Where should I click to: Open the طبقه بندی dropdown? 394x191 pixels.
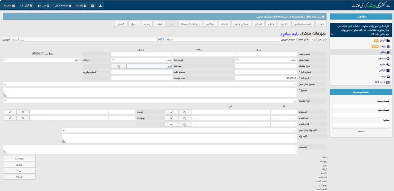click(x=266, y=60)
